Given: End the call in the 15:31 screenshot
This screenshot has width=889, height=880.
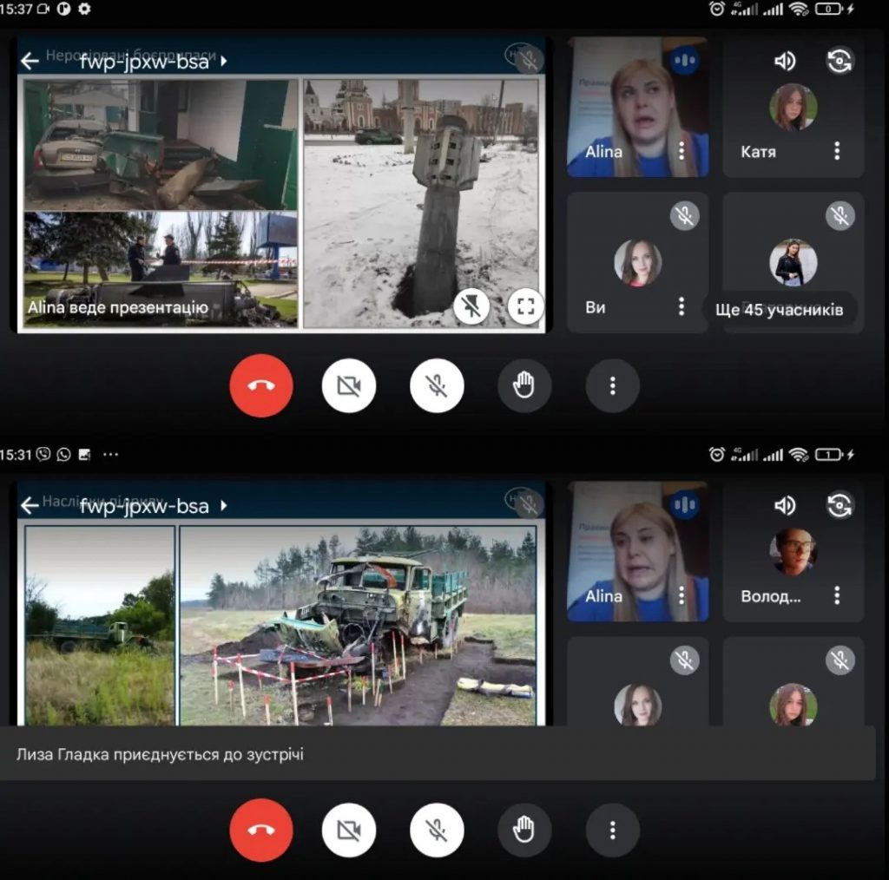Looking at the screenshot, I should [261, 831].
